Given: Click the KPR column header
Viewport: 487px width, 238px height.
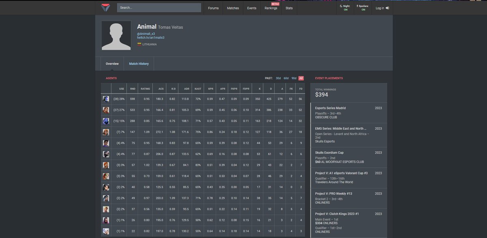Looking at the screenshot, I should (210, 88).
